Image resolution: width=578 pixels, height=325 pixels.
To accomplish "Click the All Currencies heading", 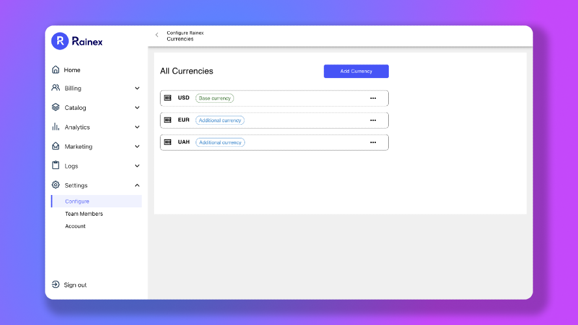I will click(187, 71).
